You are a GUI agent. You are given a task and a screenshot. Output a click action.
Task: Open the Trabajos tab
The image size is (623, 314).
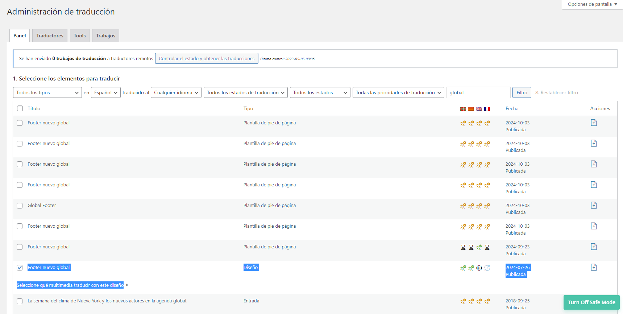[x=105, y=36]
